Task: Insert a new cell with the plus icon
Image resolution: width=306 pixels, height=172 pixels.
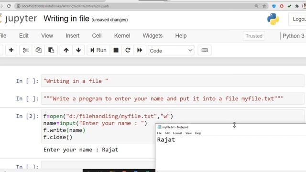Action: (11, 50)
